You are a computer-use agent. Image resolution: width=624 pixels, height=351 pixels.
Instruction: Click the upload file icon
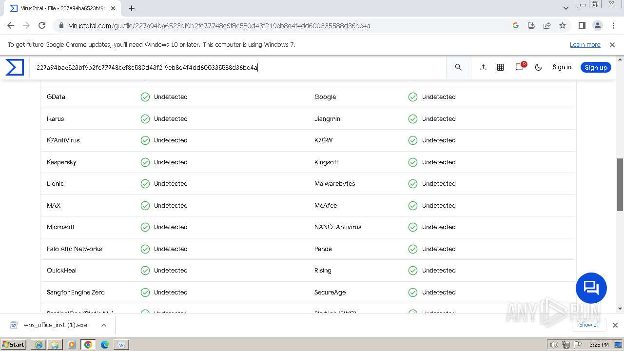(483, 67)
